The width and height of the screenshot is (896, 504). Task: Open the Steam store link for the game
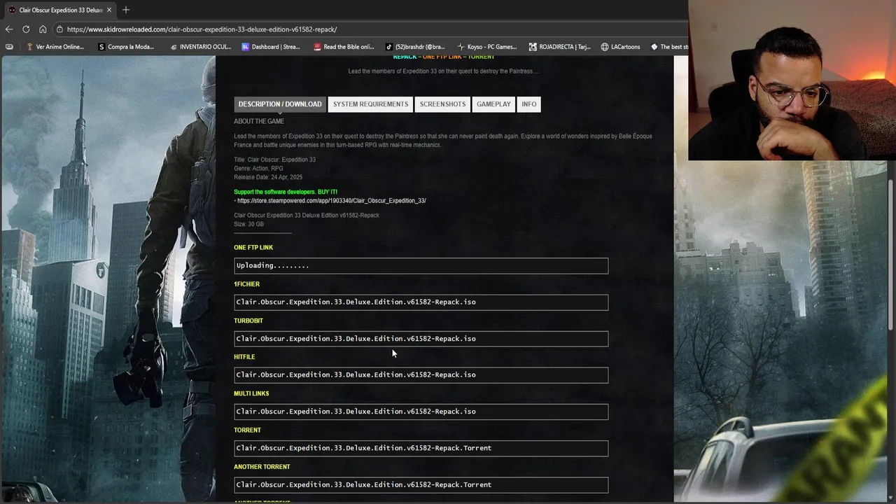[331, 201]
